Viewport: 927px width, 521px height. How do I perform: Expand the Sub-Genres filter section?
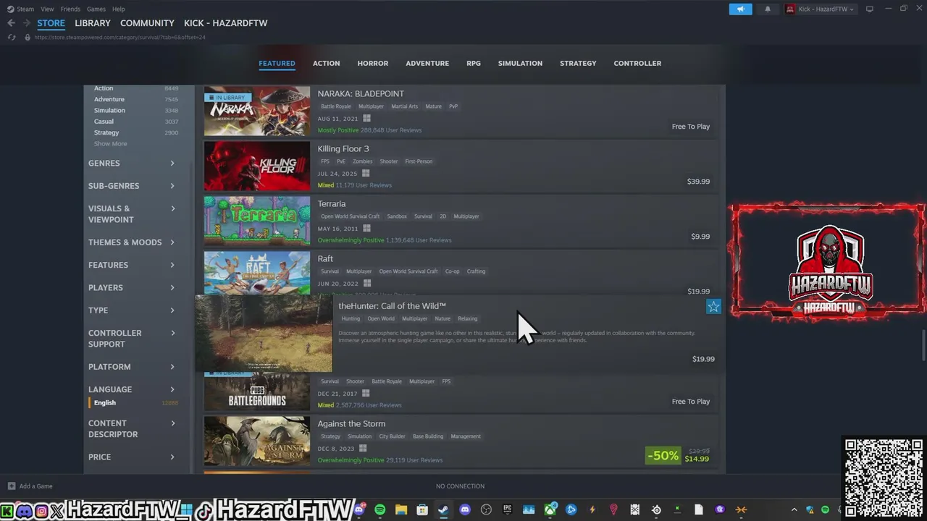click(x=132, y=186)
